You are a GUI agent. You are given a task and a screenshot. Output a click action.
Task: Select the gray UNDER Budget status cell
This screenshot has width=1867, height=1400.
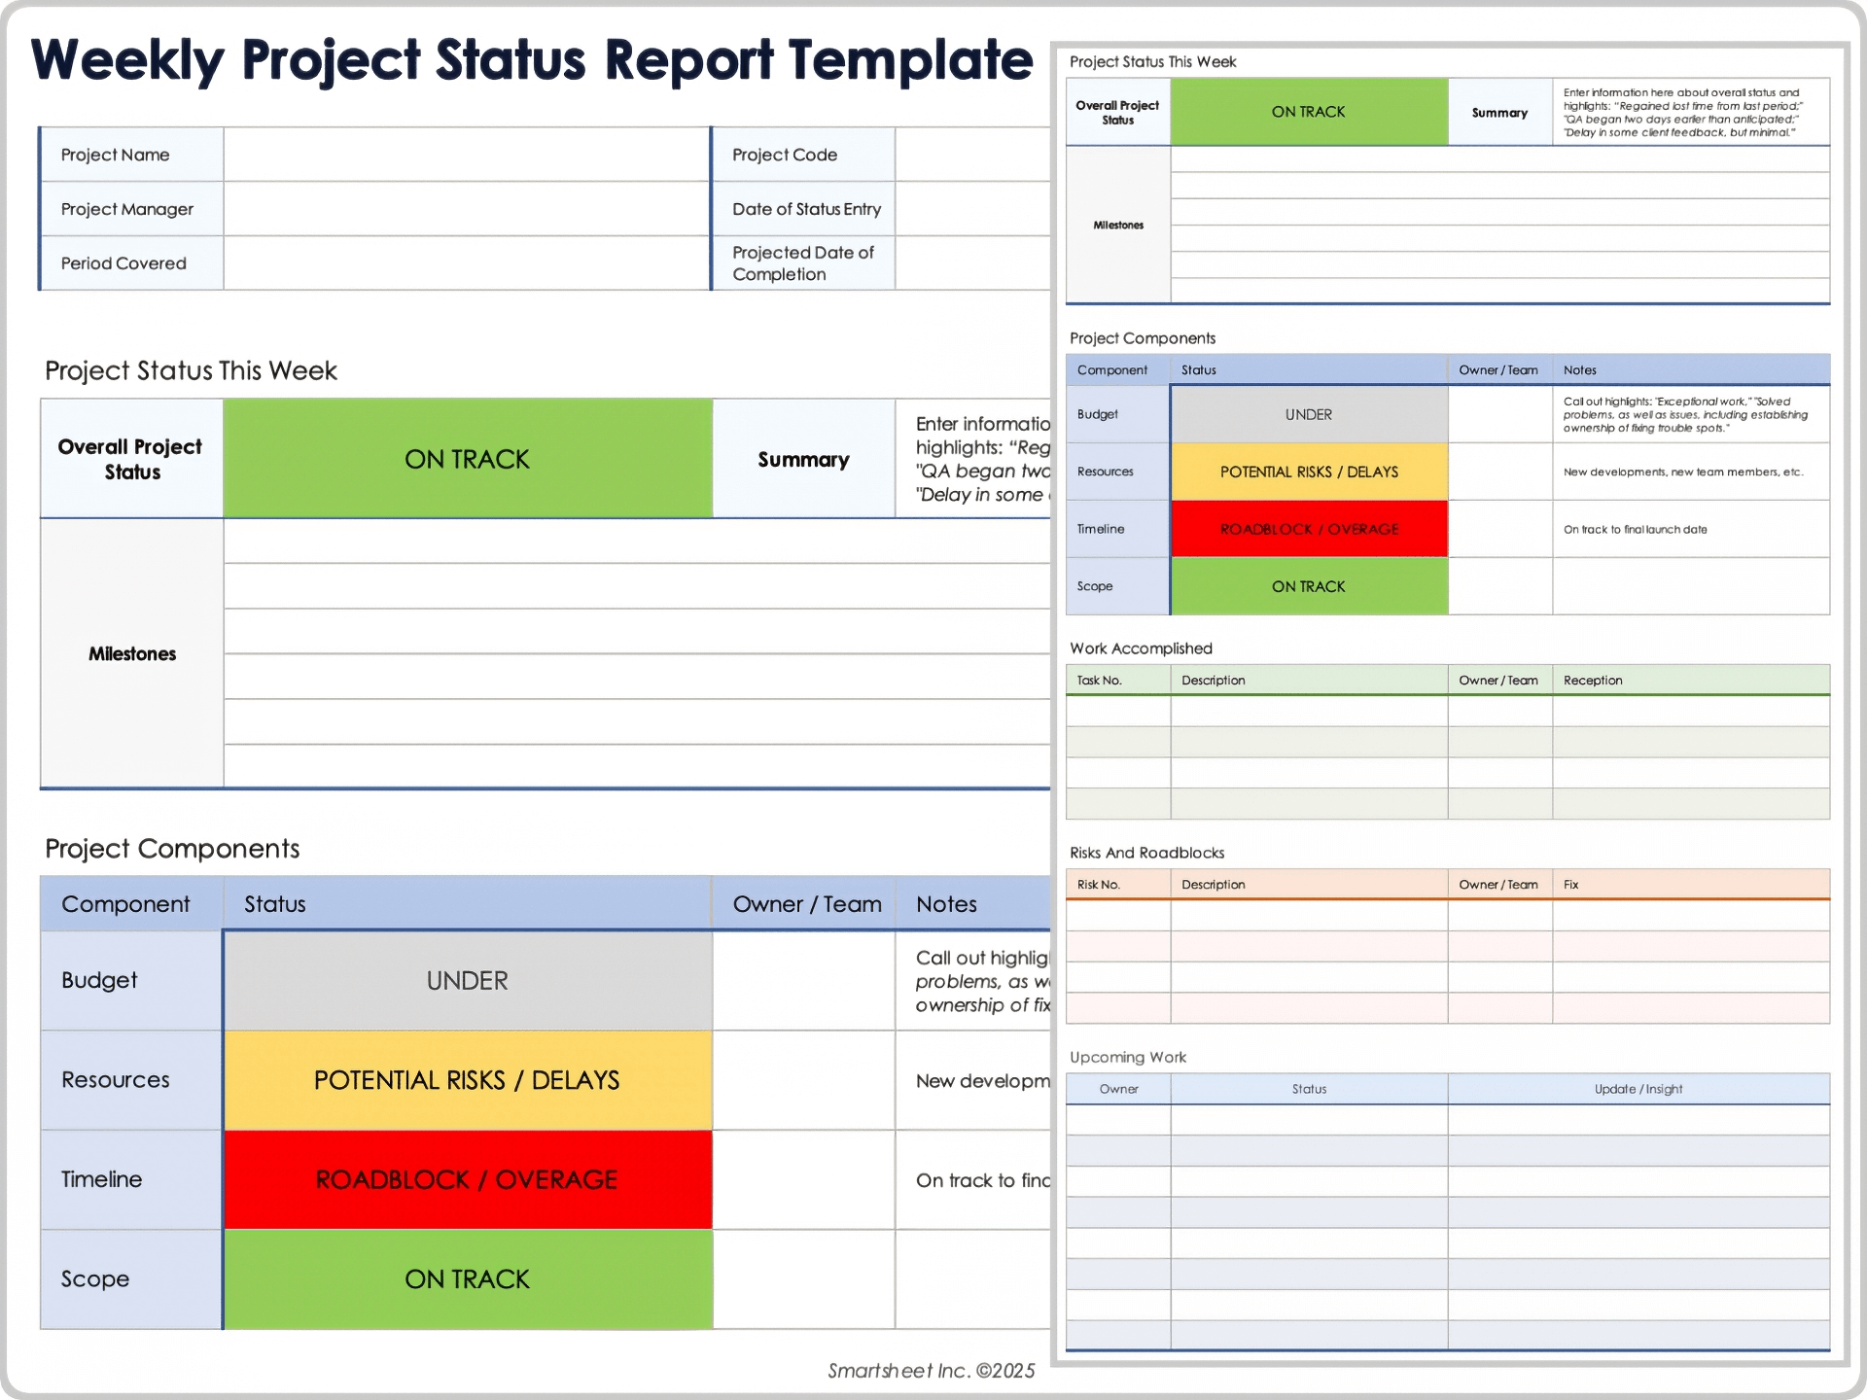pyautogui.click(x=467, y=980)
